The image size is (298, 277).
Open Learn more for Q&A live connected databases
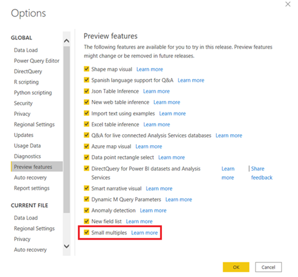pos(229,135)
